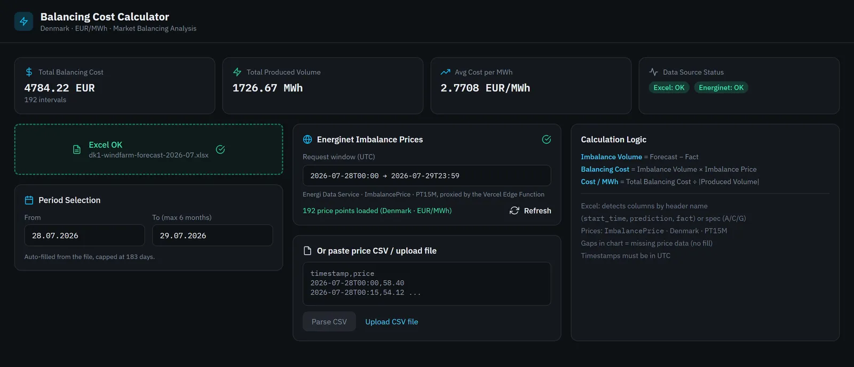Click the Request window (UTC) label

tap(338, 157)
